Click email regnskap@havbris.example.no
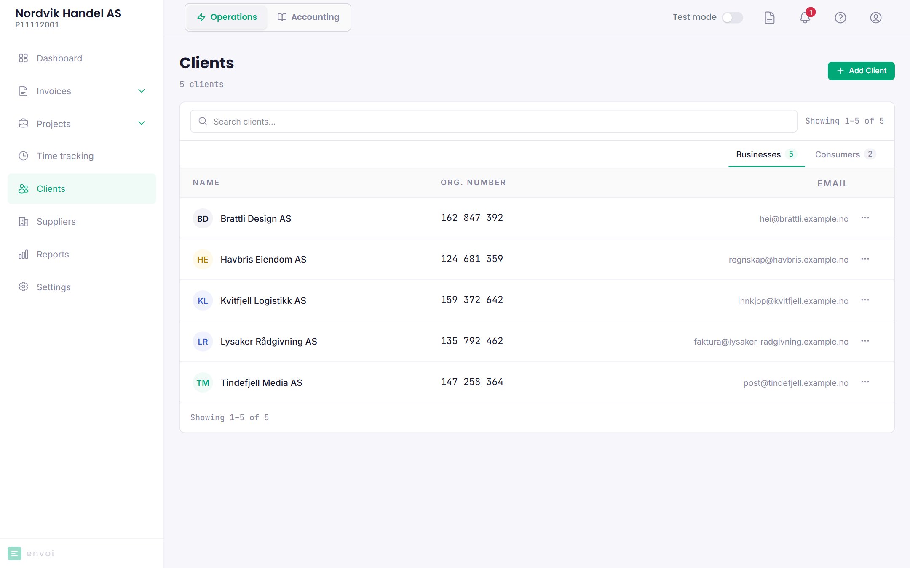This screenshot has height=568, width=910. click(x=789, y=260)
